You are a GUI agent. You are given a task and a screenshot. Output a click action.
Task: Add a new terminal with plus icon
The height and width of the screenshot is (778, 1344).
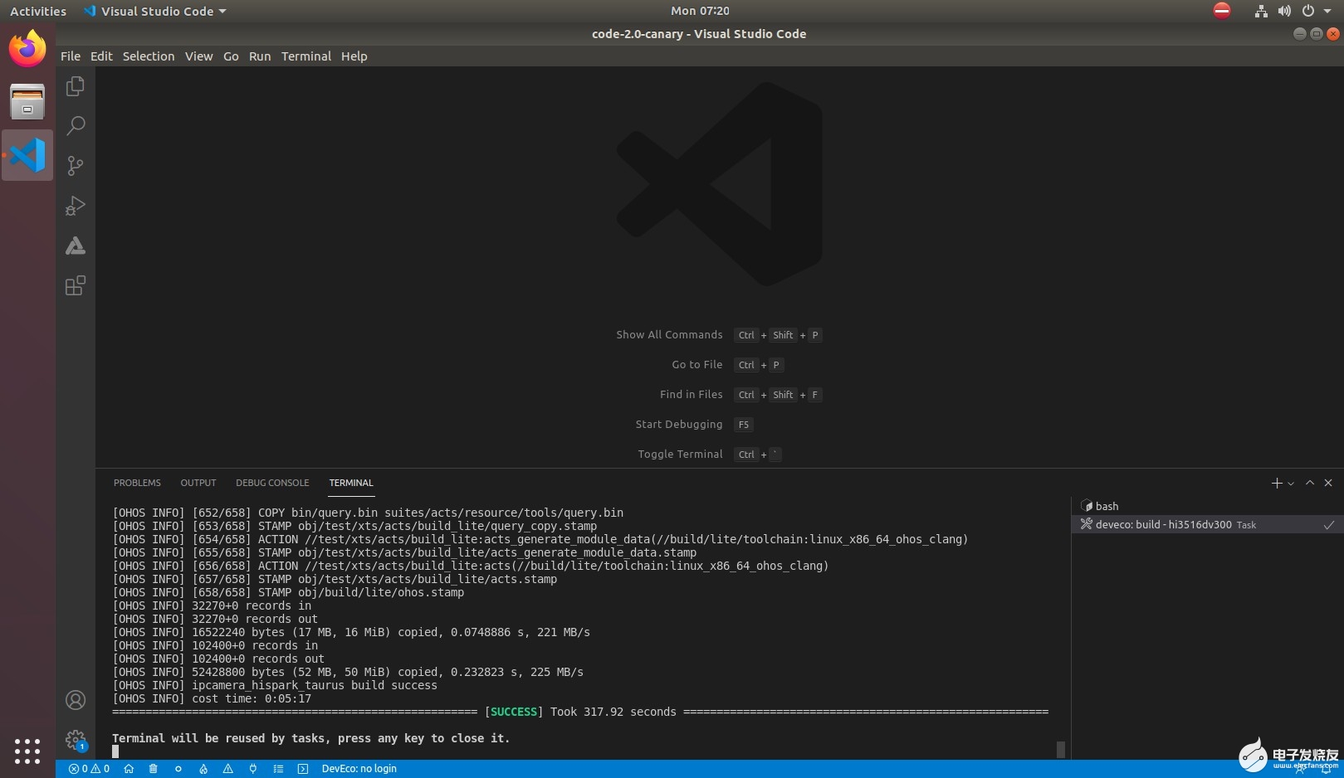click(1277, 483)
